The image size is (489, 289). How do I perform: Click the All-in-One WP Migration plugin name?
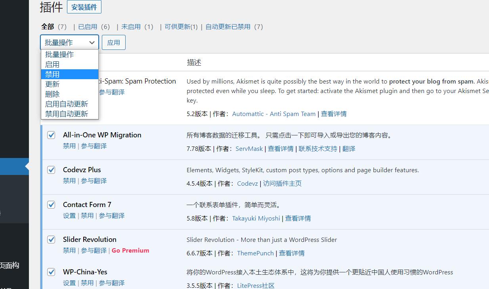(102, 135)
